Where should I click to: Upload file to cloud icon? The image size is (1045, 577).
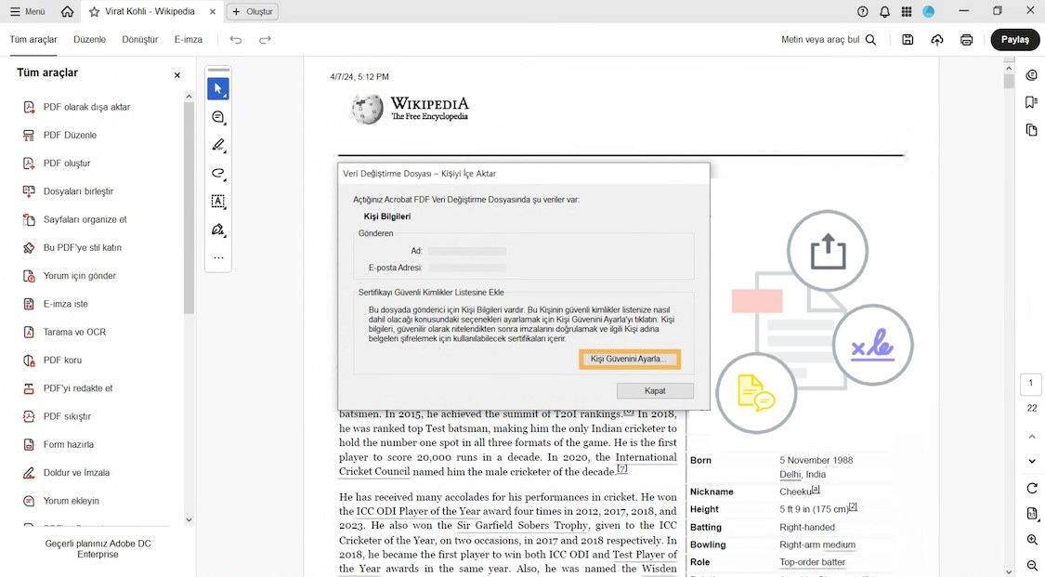pos(937,39)
